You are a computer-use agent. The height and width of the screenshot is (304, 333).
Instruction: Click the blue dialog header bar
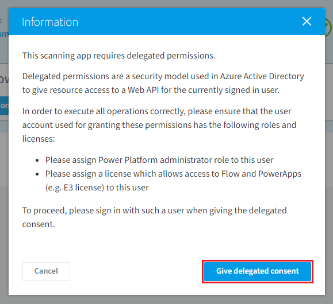click(x=167, y=22)
